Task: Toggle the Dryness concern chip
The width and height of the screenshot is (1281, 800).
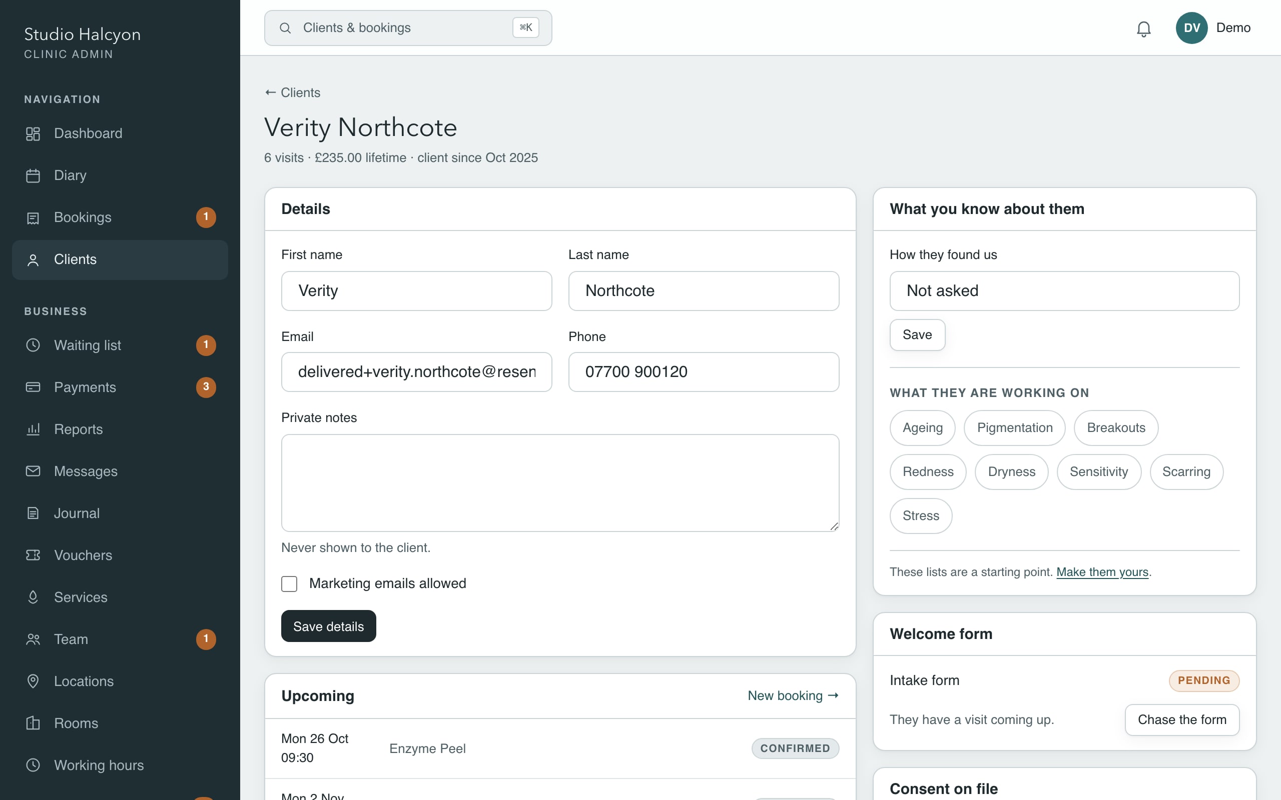Action: [1011, 471]
